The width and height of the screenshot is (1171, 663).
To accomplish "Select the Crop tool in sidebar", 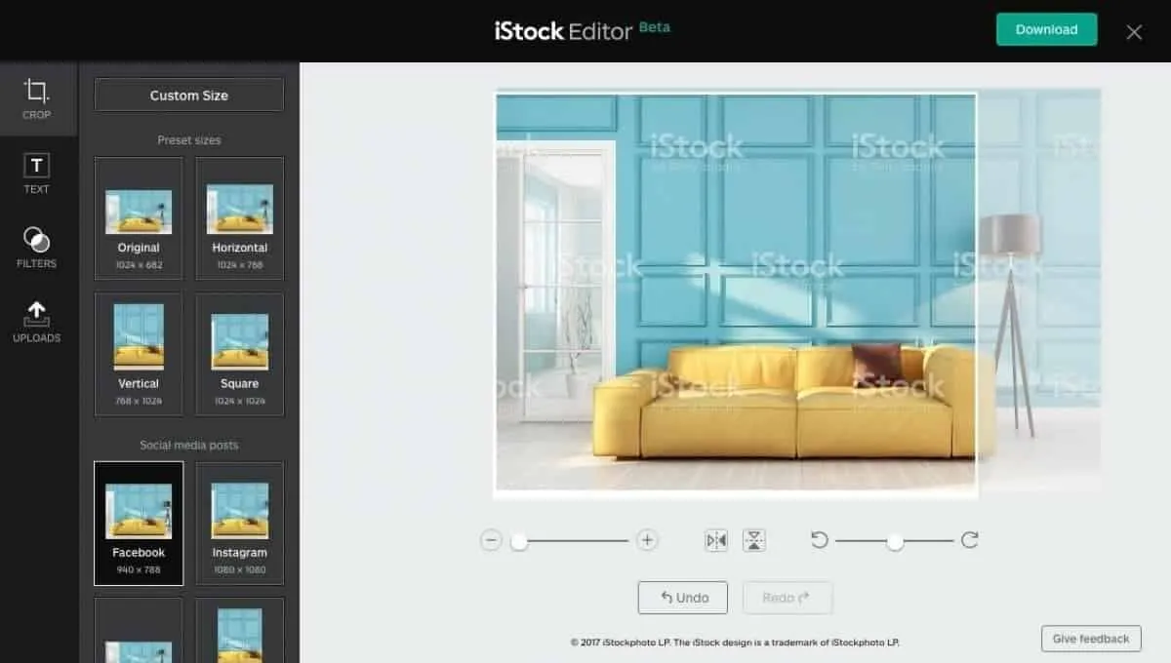I will (37, 99).
